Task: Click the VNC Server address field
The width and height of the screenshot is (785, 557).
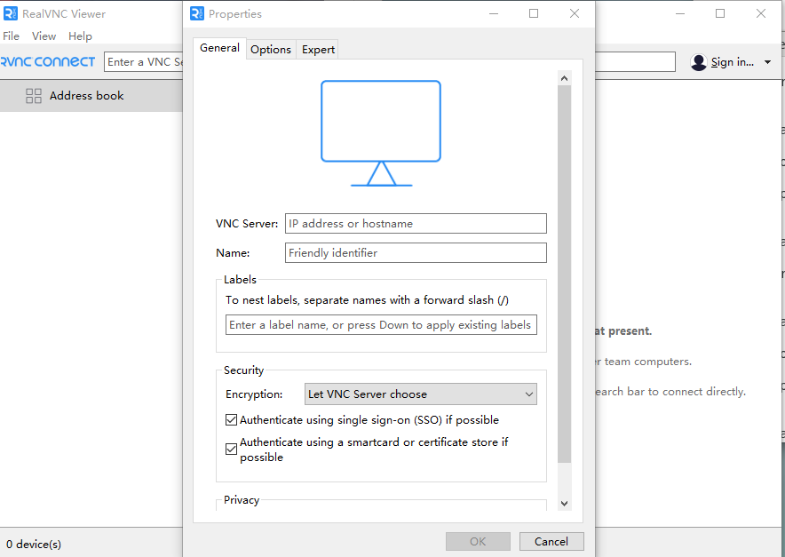Action: 416,223
